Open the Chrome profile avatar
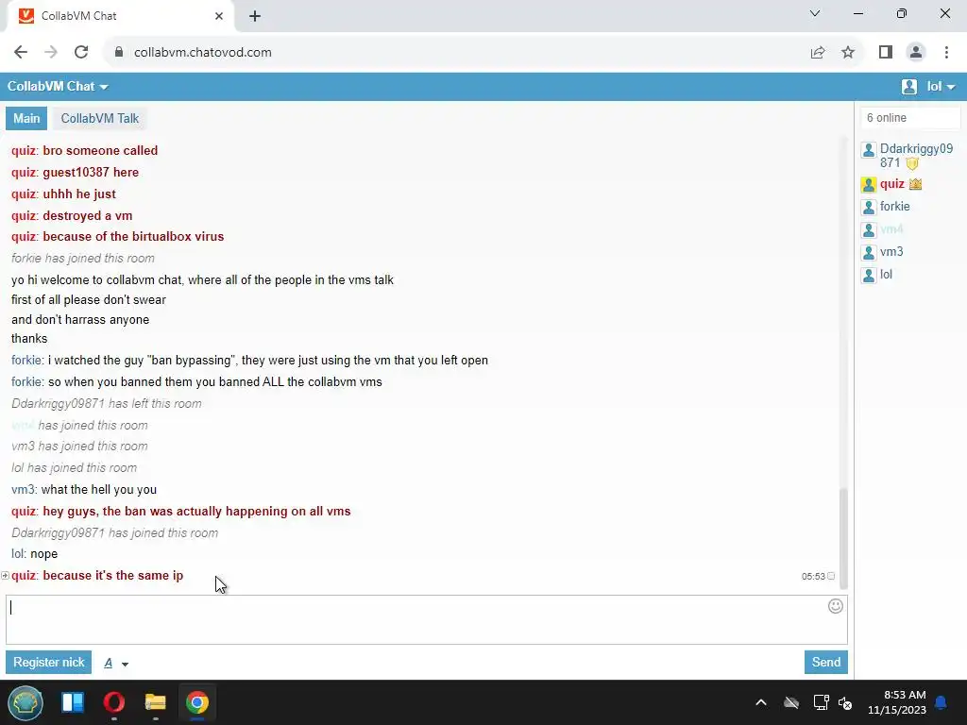This screenshot has width=967, height=725. 916,53
